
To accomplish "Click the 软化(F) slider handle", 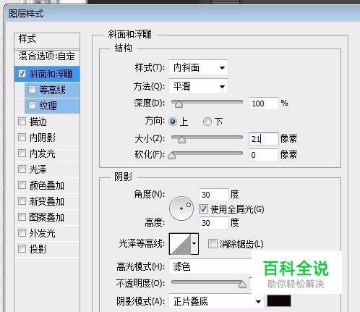I will [171, 156].
